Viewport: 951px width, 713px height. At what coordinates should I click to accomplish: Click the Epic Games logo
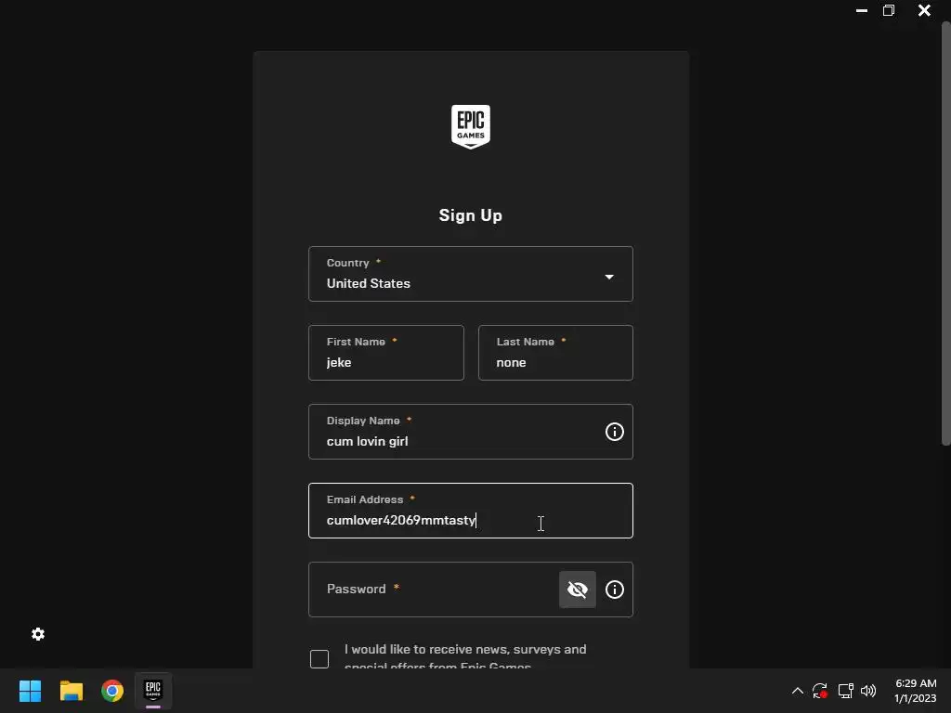[471, 126]
